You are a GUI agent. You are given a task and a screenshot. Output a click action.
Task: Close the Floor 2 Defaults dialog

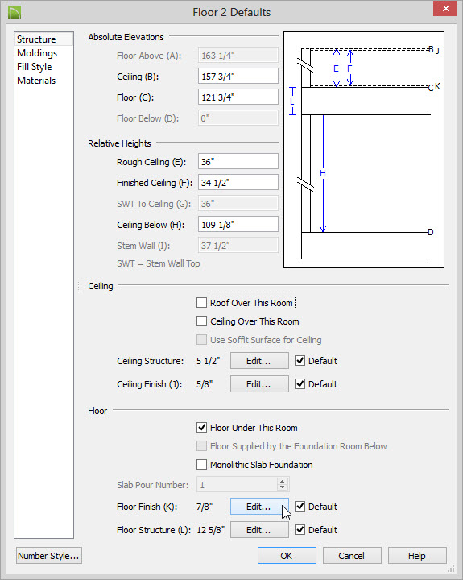(445, 9)
